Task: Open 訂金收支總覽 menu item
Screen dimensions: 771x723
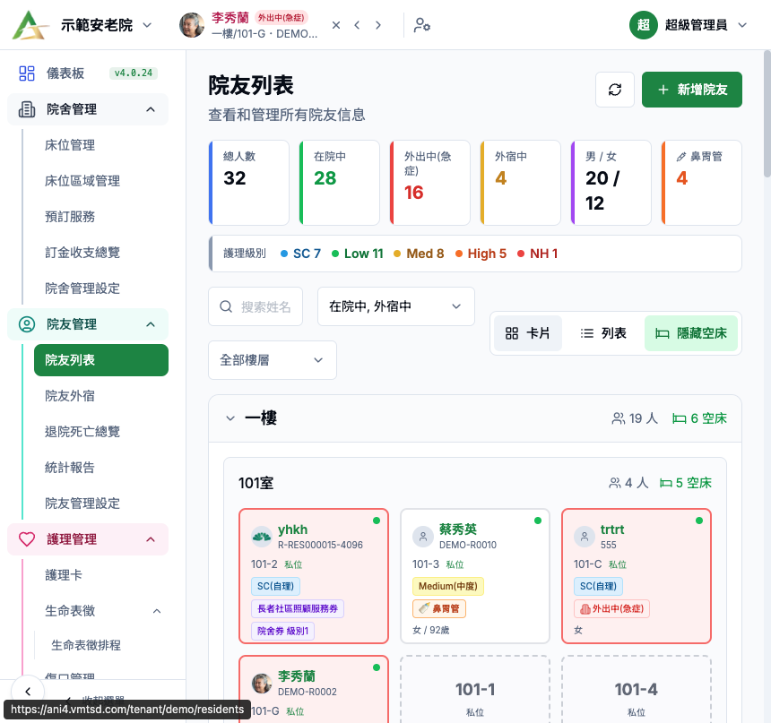Action: click(82, 253)
